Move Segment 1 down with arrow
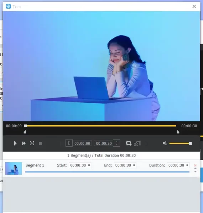Screen dimensions: 203x213 coord(195,171)
